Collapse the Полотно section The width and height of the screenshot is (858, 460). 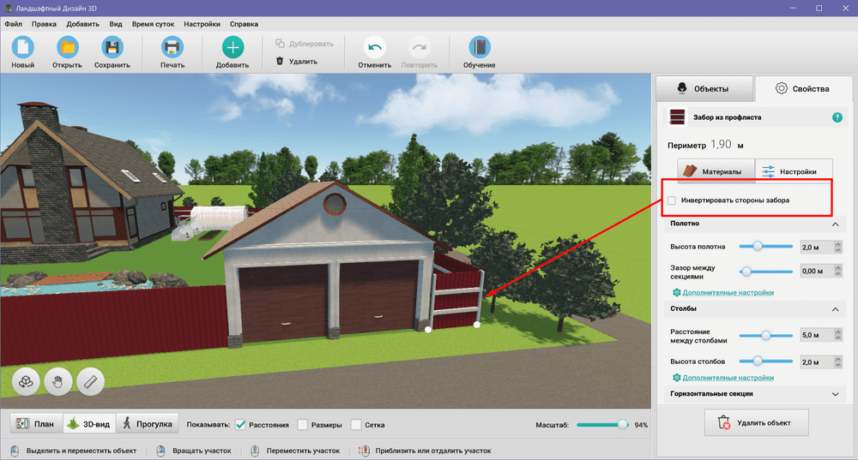point(836,224)
